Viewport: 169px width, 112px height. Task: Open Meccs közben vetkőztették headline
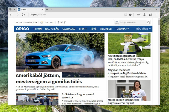pyautogui.click(x=124, y=101)
